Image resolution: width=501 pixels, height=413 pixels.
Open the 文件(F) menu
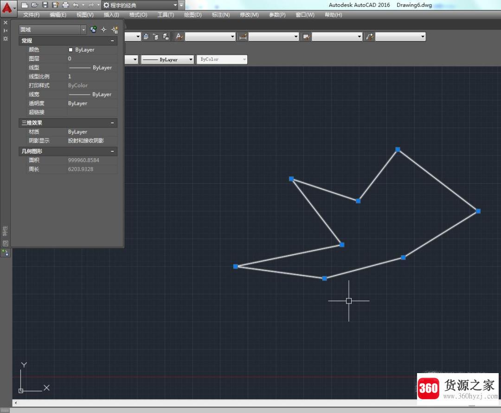coord(32,15)
